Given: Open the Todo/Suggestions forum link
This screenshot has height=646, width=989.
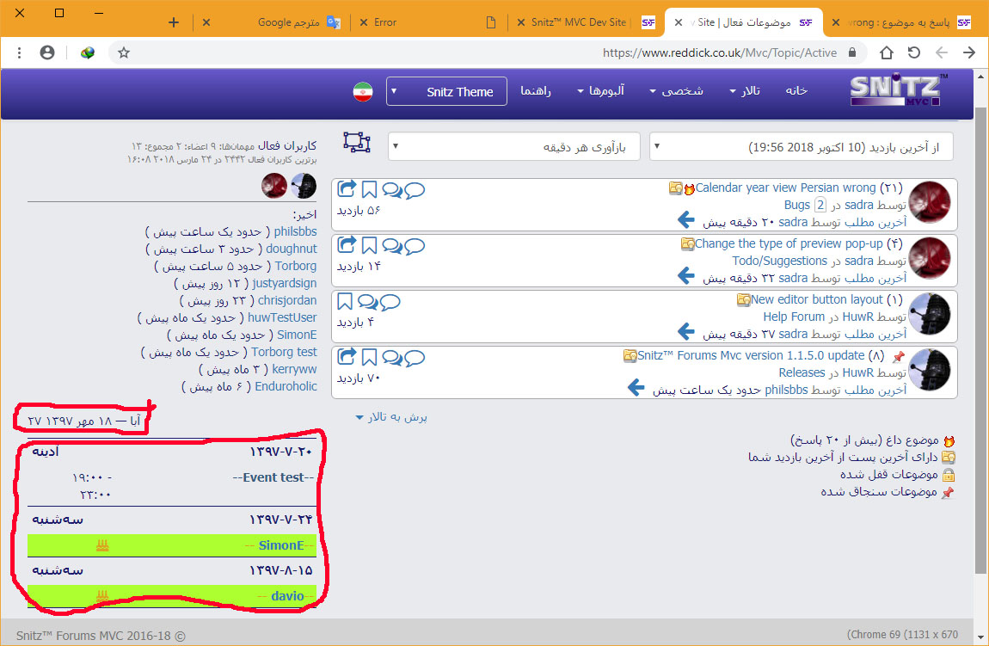Looking at the screenshot, I should click(x=767, y=261).
